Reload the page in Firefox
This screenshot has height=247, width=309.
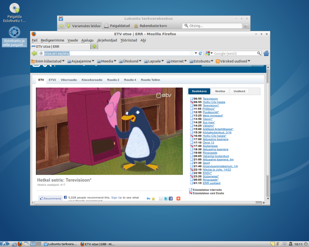point(200,53)
